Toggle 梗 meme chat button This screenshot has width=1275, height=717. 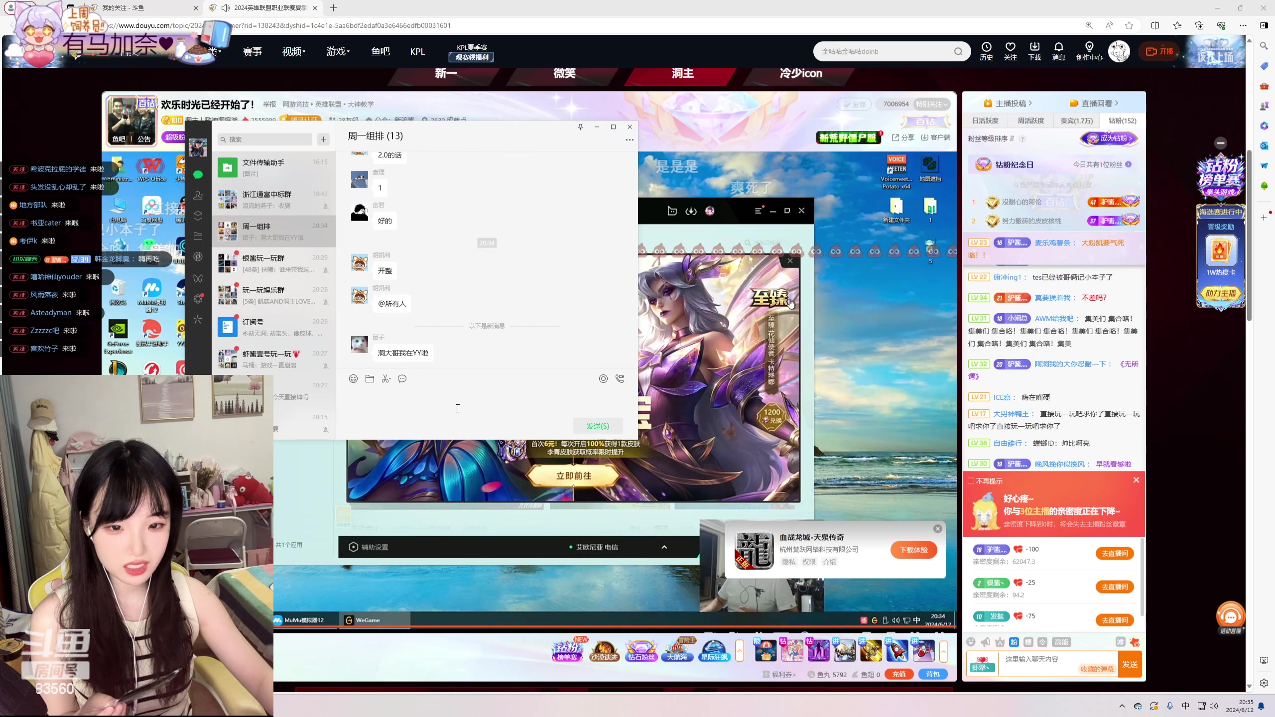pos(1028,642)
